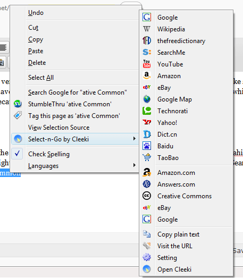Choose Select All from the context menu
243x278 pixels.
[41, 78]
